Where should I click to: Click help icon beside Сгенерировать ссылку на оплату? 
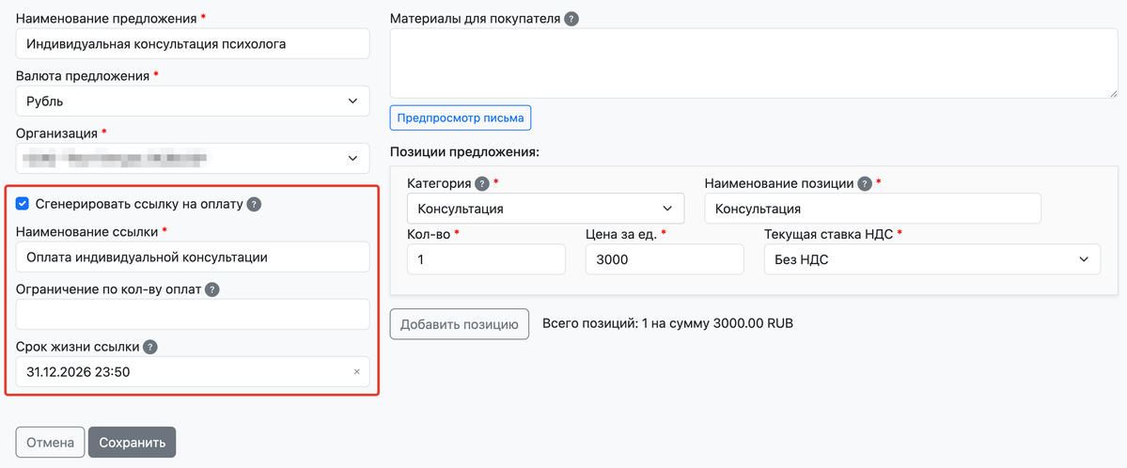[254, 204]
